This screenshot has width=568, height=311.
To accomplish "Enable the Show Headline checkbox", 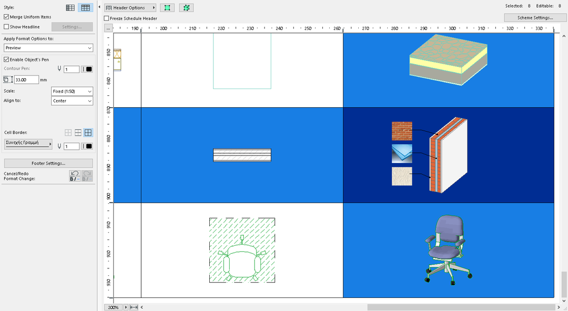I will 6,27.
